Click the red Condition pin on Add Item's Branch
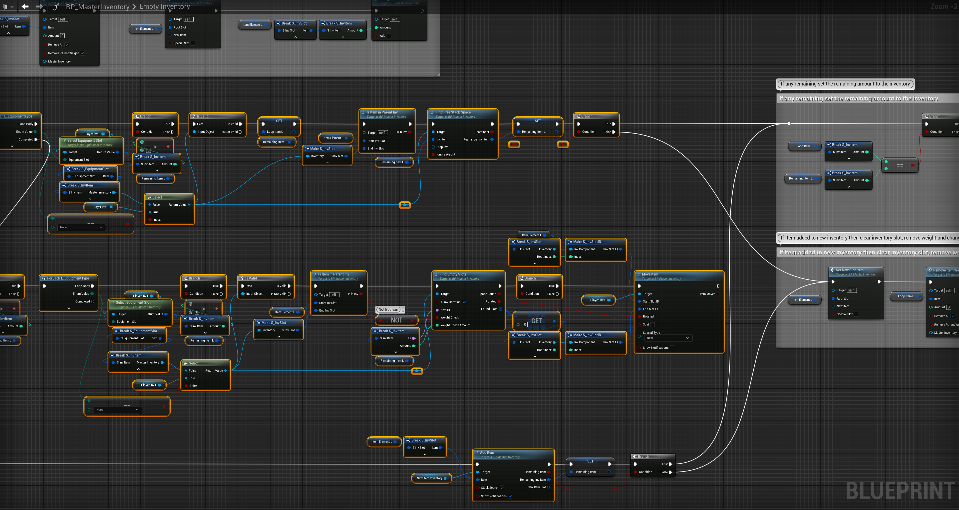Viewport: 959px width, 510px height. 636,472
